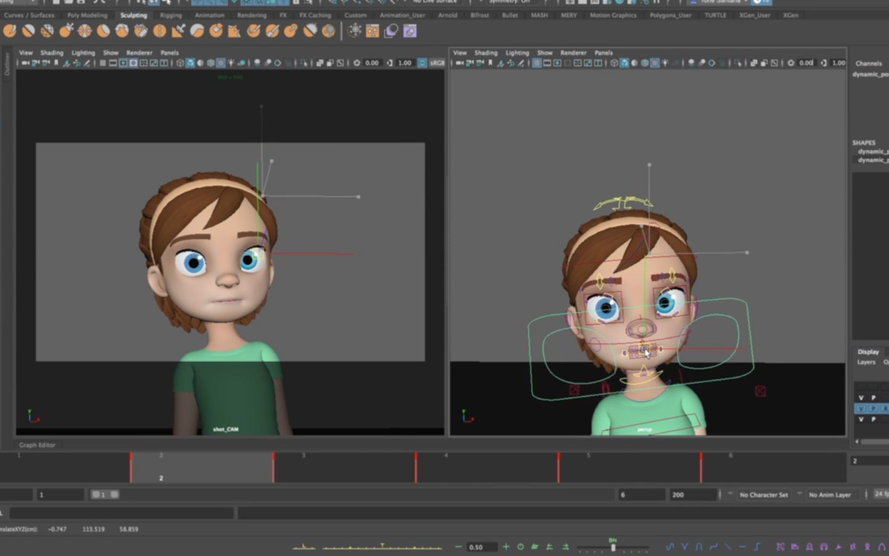Select the Sculpt tool on shelf
The height and width of the screenshot is (556, 889).
[10, 30]
